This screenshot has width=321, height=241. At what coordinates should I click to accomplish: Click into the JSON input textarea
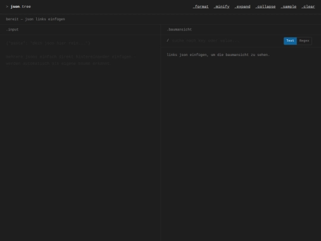80,137
